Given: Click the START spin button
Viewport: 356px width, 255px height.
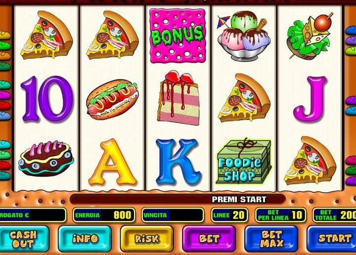Looking at the screenshot, I should point(332,239).
